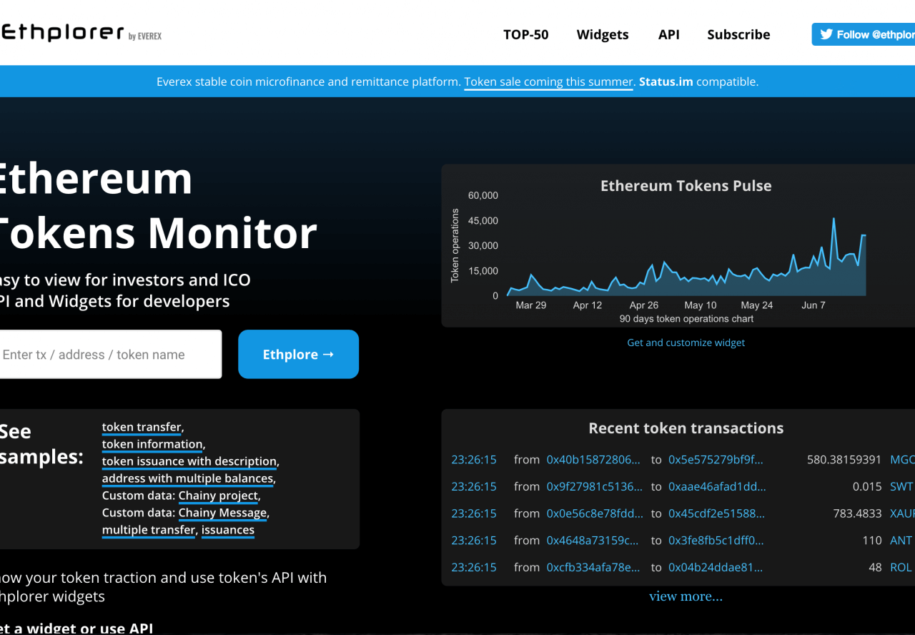Click the Ethplore search button
The width and height of the screenshot is (915, 635).
point(298,354)
